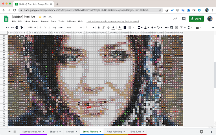Open the View menu
The image size is (216, 135).
tap(27, 22)
